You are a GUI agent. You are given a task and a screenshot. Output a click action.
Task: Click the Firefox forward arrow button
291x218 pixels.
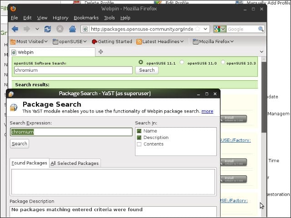tap(27, 29)
